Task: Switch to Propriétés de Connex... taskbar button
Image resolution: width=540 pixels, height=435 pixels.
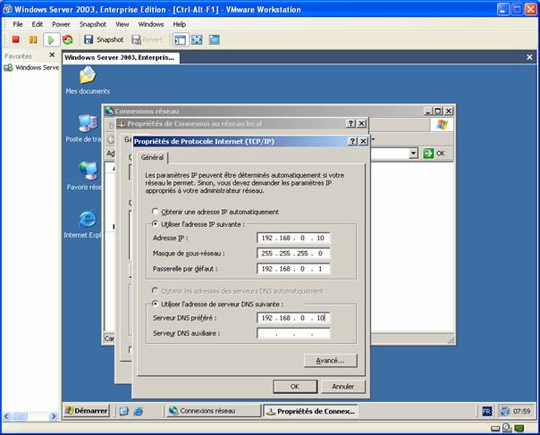Action: [311, 411]
